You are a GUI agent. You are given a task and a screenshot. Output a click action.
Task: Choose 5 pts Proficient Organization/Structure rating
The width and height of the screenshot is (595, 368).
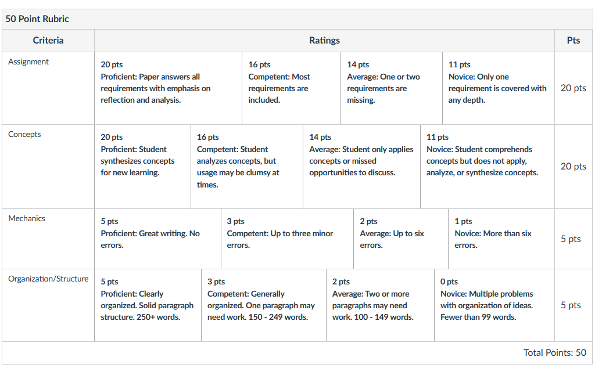pyautogui.click(x=148, y=305)
